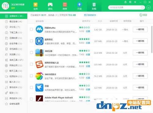Image resolution: width=153 pixels, height=113 pixels.
Task: Tick the 360压缩 checkbox
Action: [32, 53]
